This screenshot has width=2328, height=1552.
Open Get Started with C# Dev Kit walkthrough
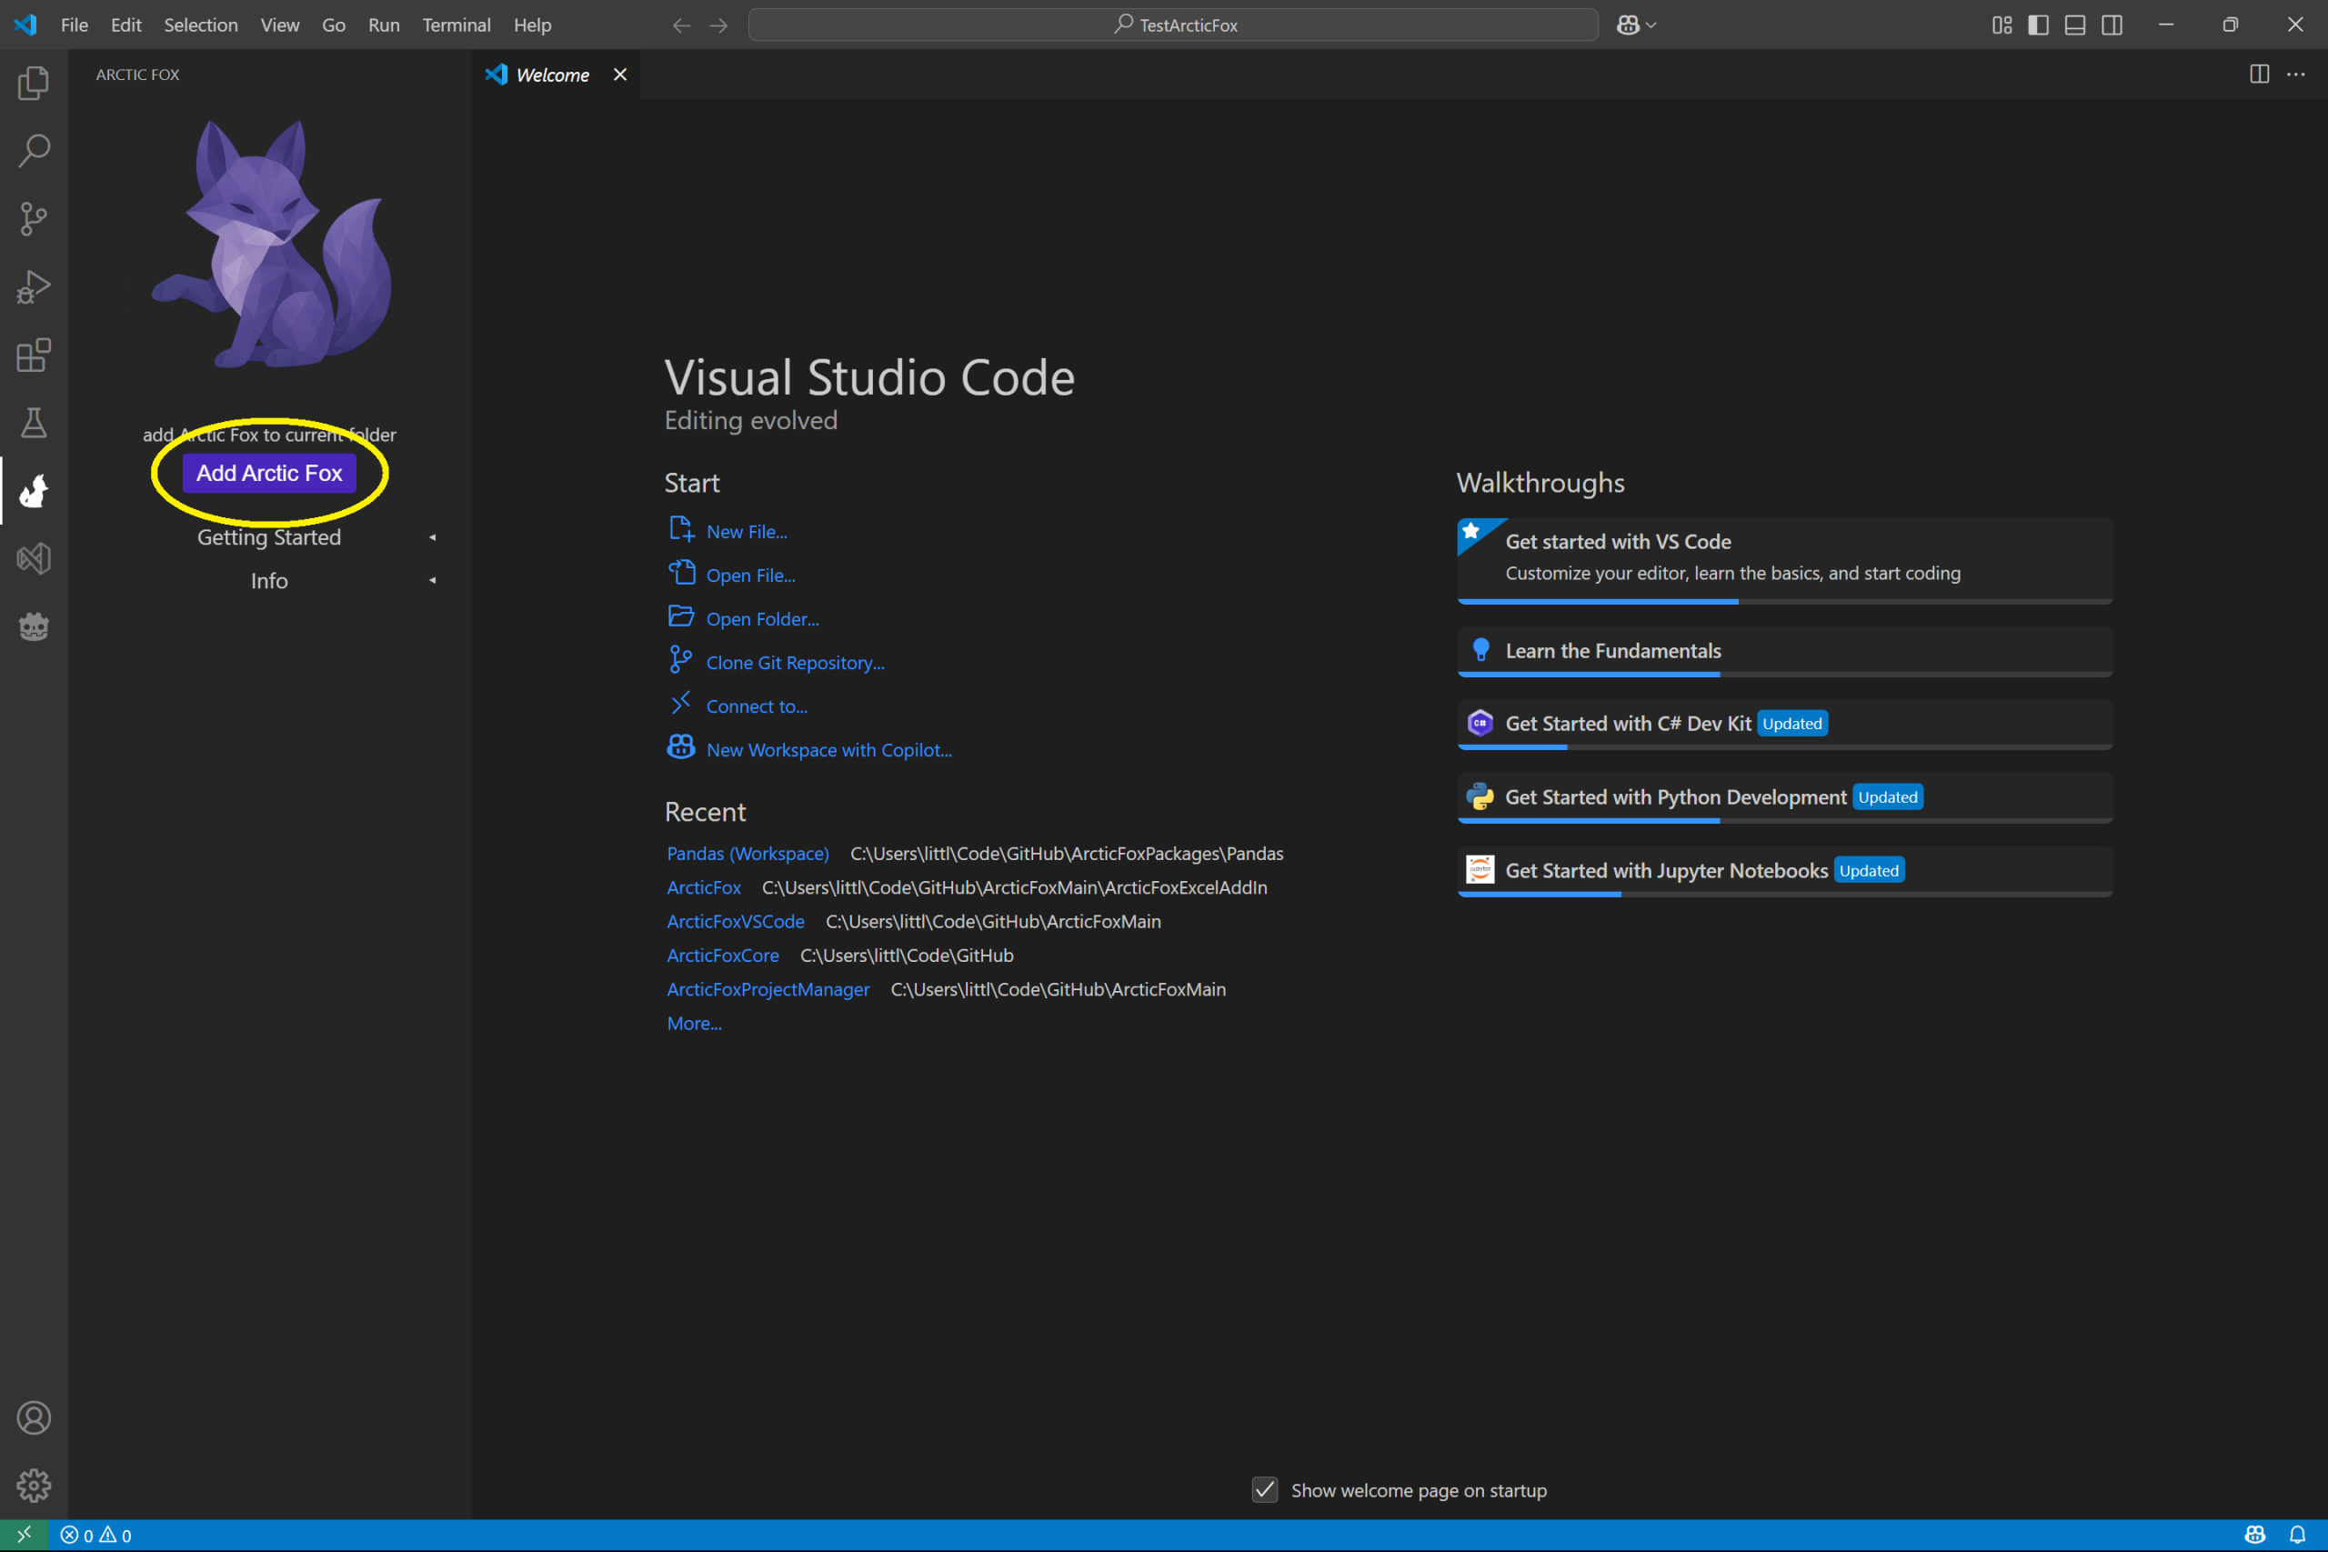(1784, 725)
